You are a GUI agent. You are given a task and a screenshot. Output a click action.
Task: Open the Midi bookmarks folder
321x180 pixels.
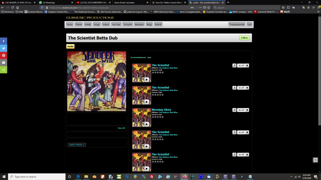point(19,12)
